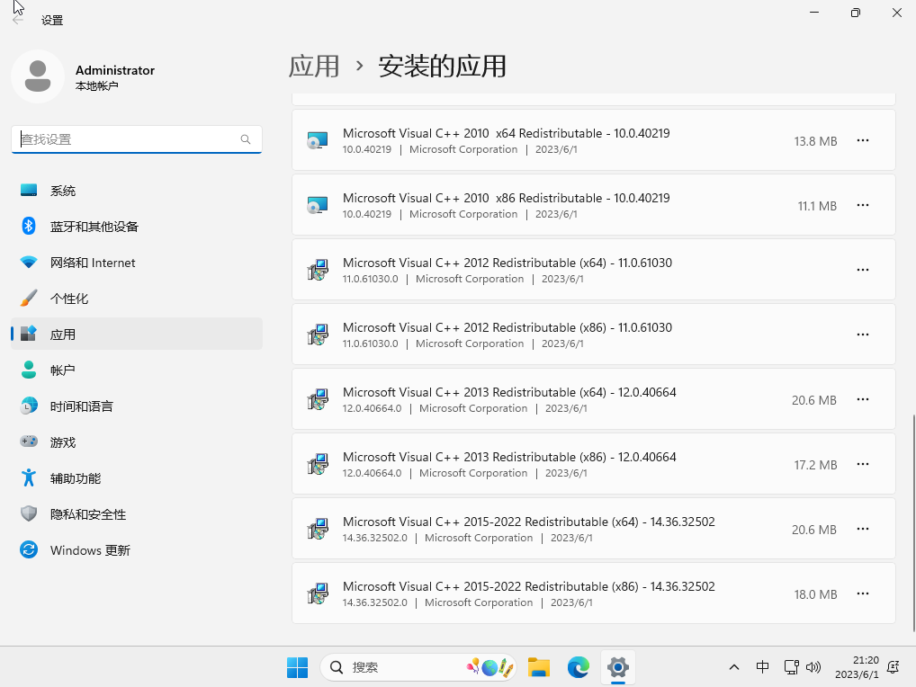Click the 17.2 MB size value
The width and height of the screenshot is (916, 687).
[x=815, y=465]
